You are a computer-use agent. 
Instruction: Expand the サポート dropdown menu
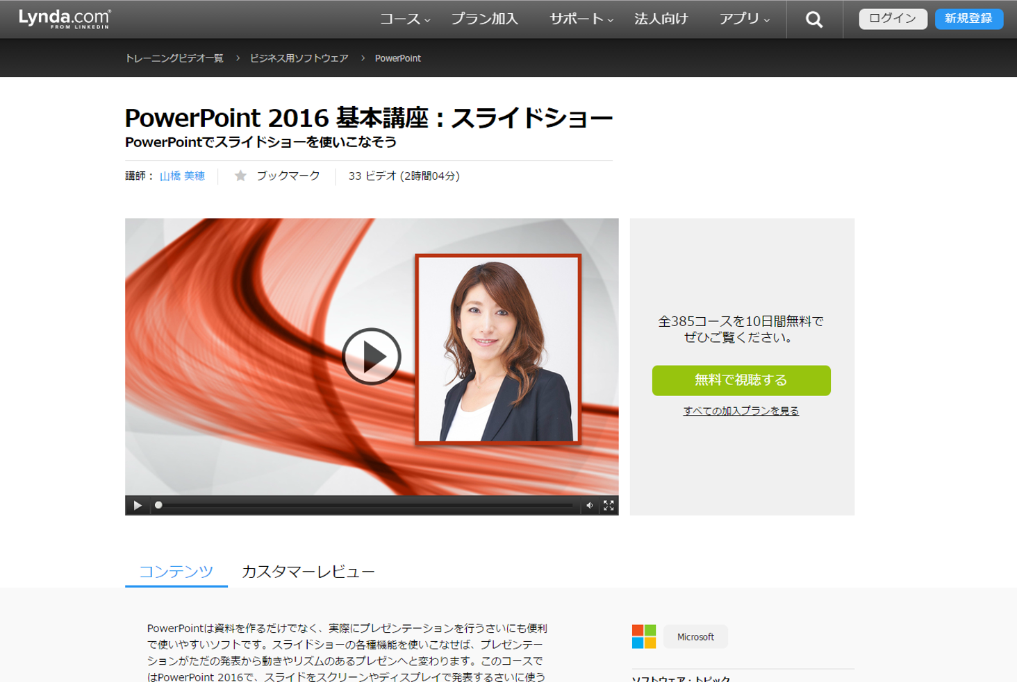tap(581, 19)
